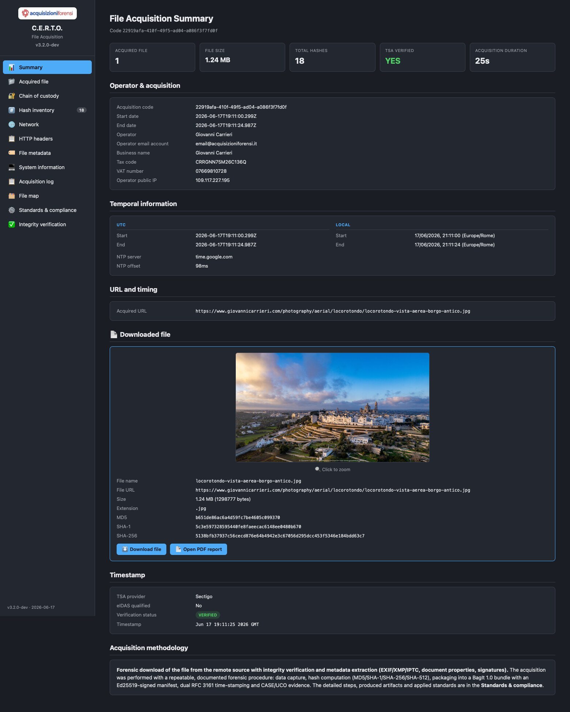Click the File map folder icon
The width and height of the screenshot is (570, 712).
coord(12,196)
